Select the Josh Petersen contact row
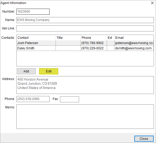 pyautogui.click(x=85, y=43)
